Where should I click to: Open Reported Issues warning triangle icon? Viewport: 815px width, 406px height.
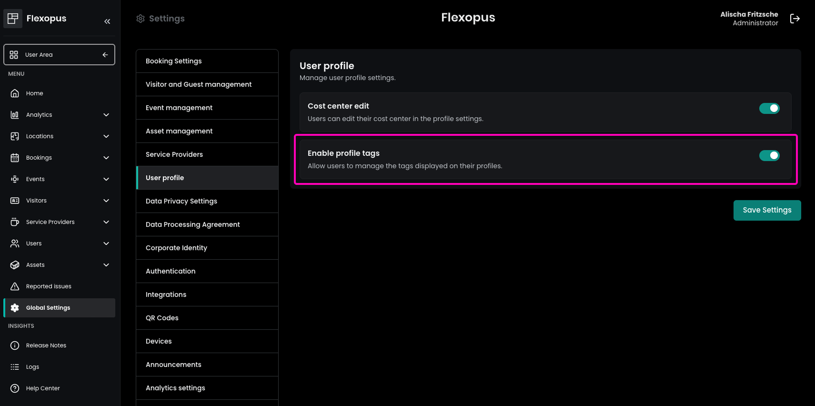click(x=15, y=286)
